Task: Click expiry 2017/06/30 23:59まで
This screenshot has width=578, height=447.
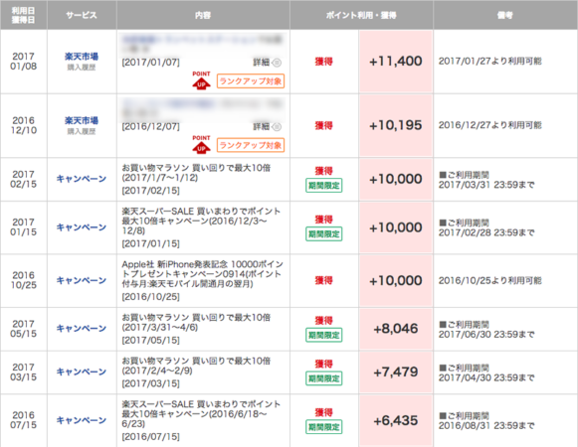Action: click(x=486, y=335)
